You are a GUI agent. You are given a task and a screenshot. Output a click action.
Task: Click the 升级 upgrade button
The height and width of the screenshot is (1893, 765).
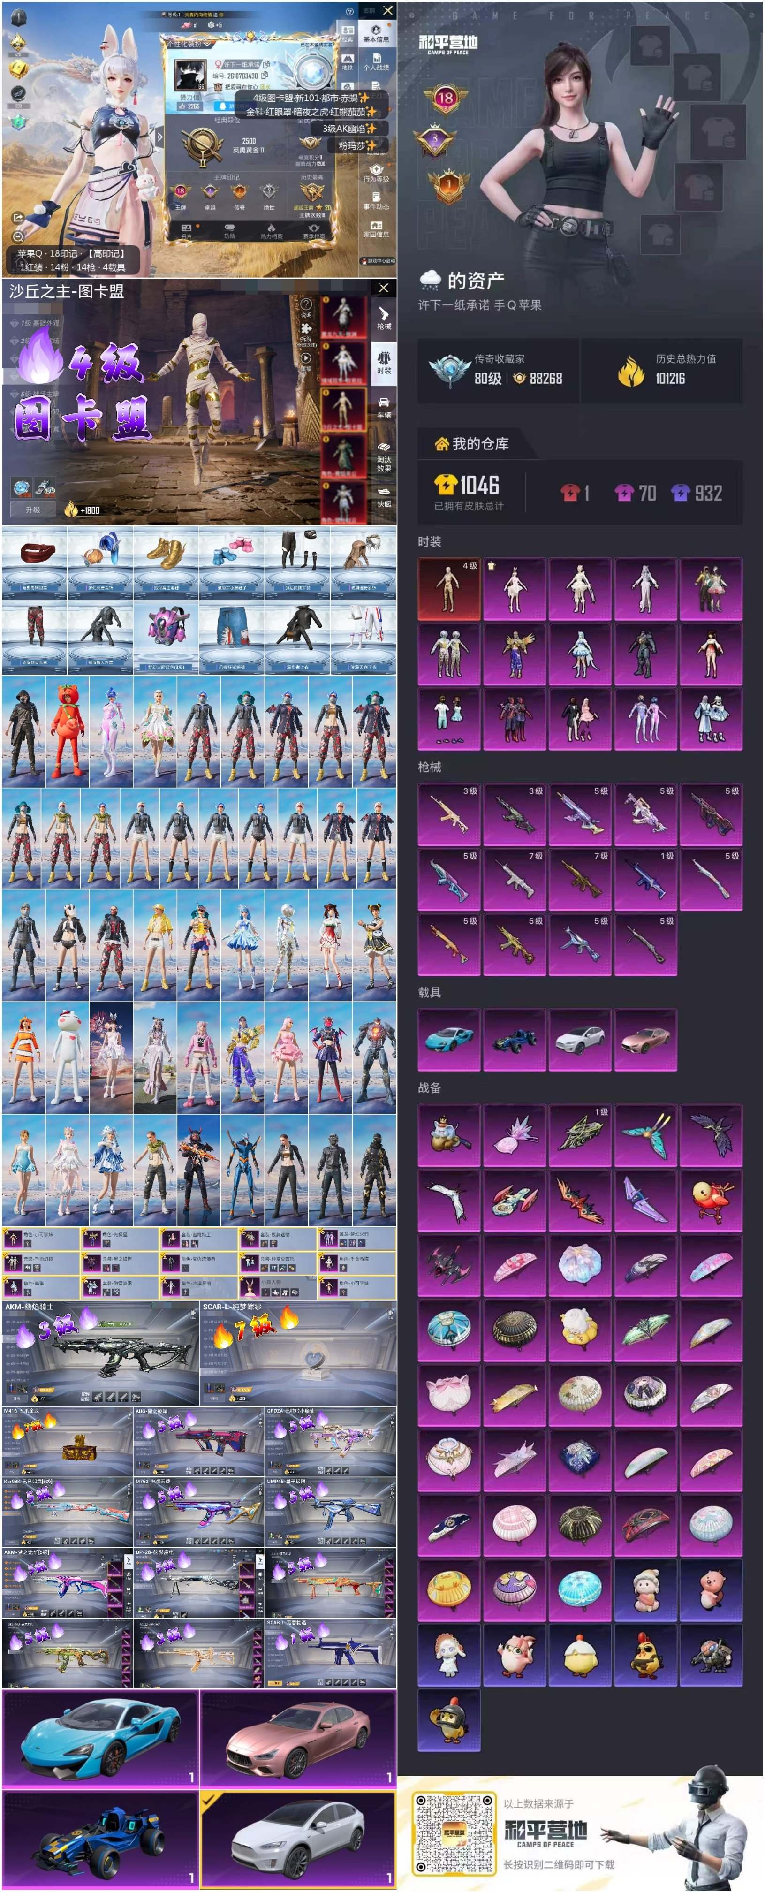pos(33,509)
